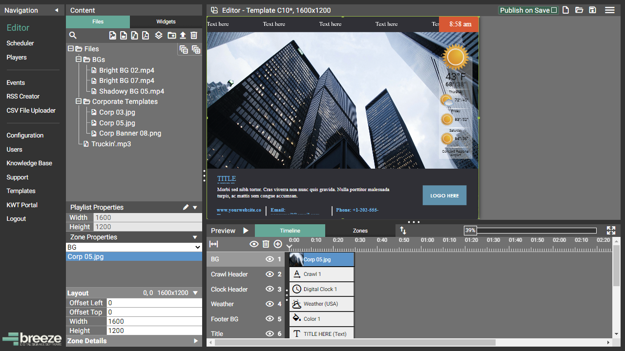Filter files by image type icon

(x=113, y=36)
